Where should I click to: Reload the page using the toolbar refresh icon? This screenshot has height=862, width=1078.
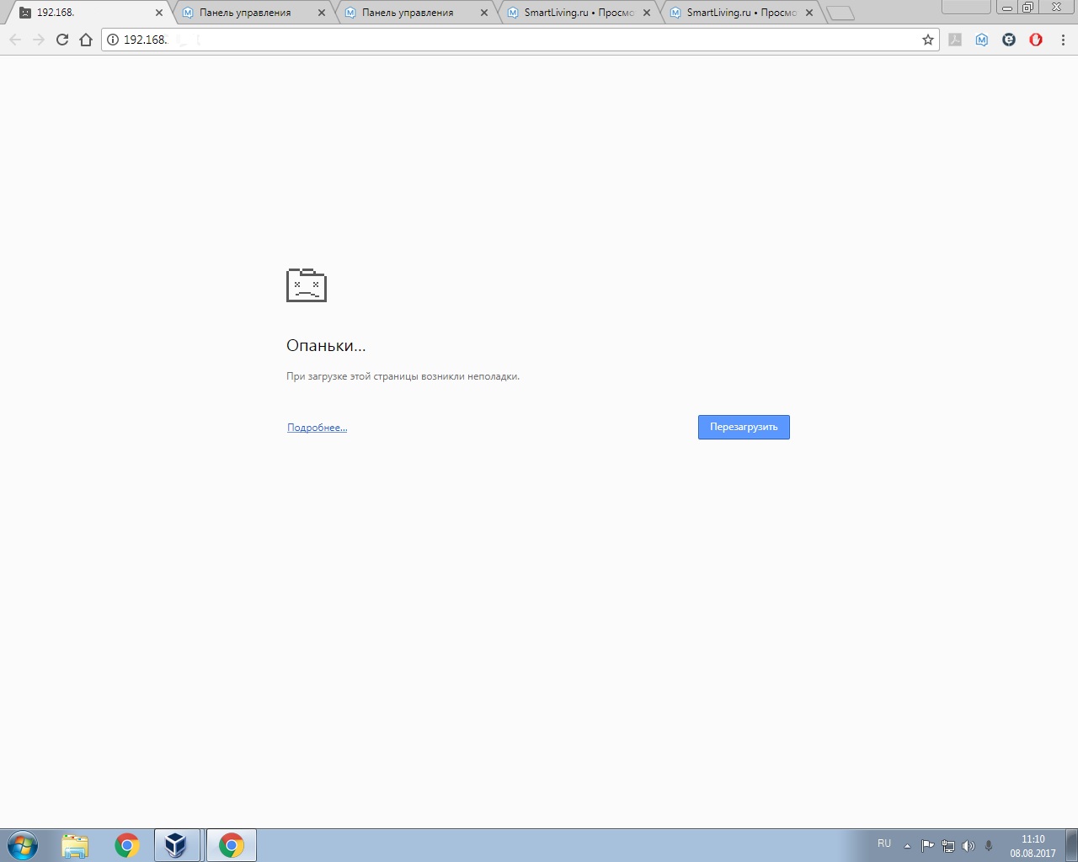click(62, 40)
